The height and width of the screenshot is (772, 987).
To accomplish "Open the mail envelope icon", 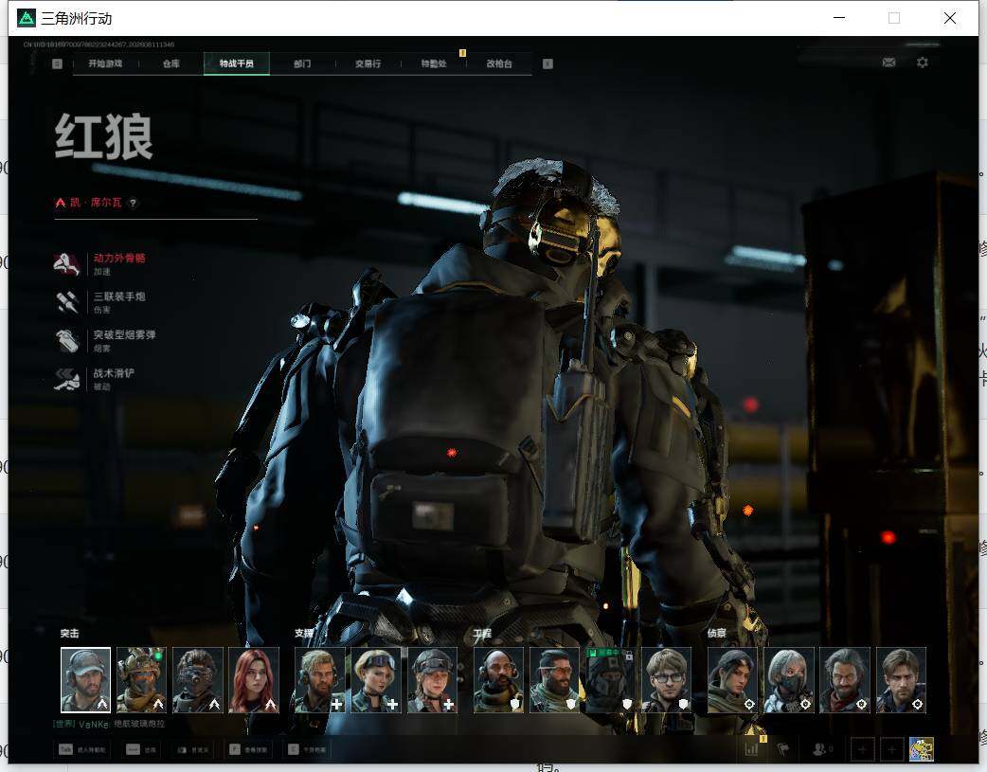I will 888,63.
